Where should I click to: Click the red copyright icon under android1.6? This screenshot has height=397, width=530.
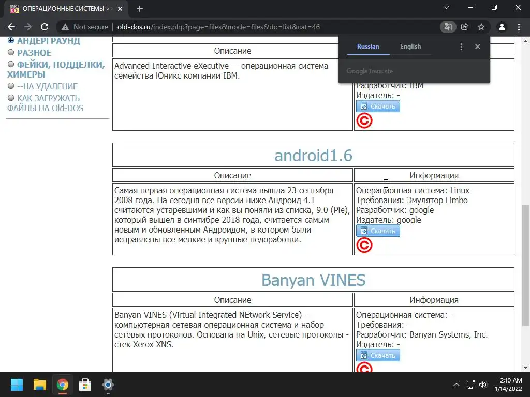364,246
